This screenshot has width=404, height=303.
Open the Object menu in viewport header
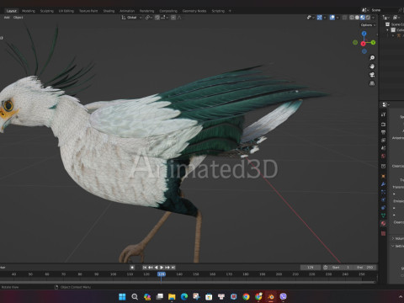(19, 18)
